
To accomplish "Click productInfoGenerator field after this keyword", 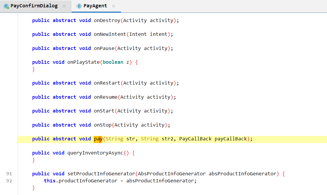I will click(88, 181).
